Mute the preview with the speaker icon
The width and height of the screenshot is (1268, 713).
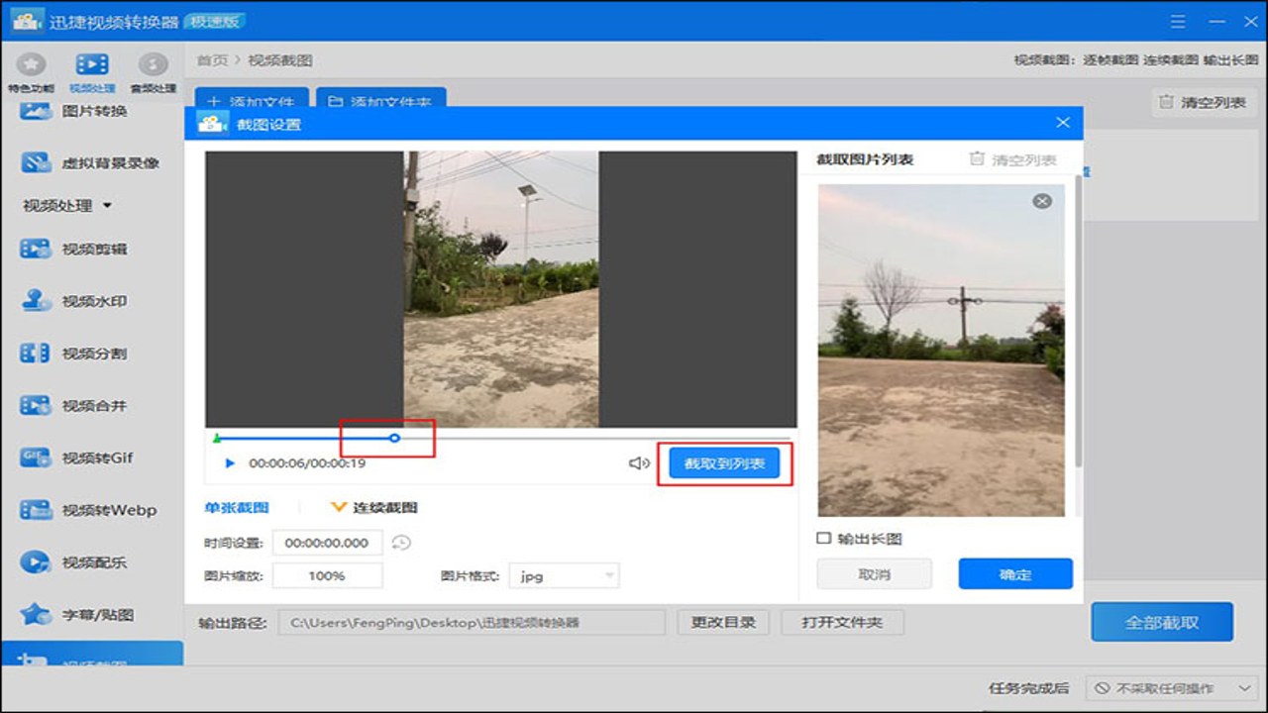639,463
